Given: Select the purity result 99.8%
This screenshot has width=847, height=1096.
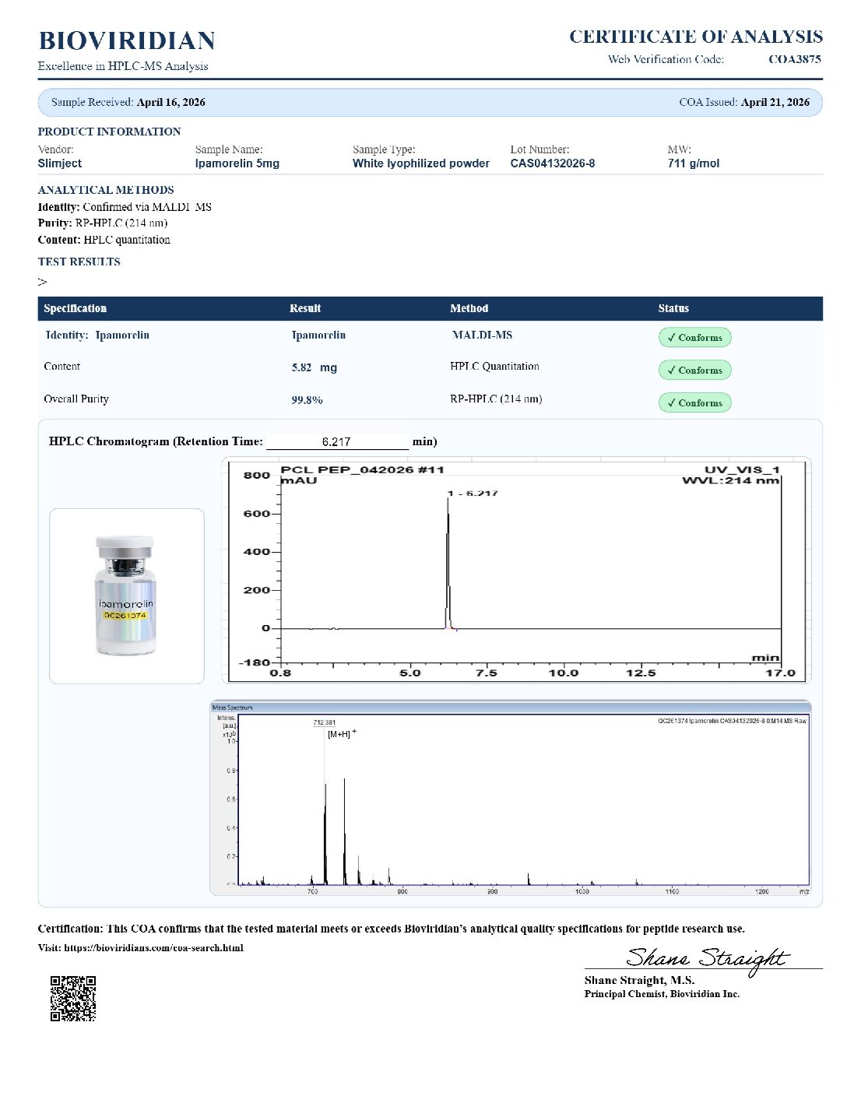Looking at the screenshot, I should (x=308, y=400).
